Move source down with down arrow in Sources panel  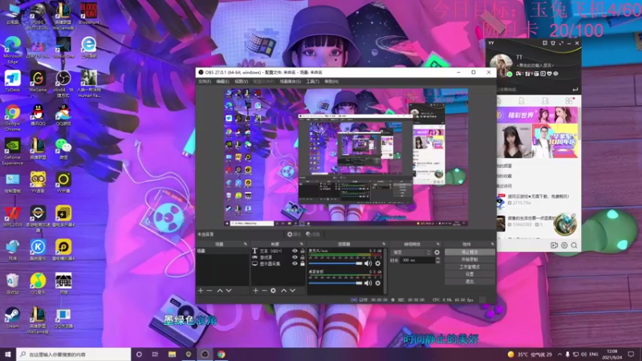coord(293,290)
